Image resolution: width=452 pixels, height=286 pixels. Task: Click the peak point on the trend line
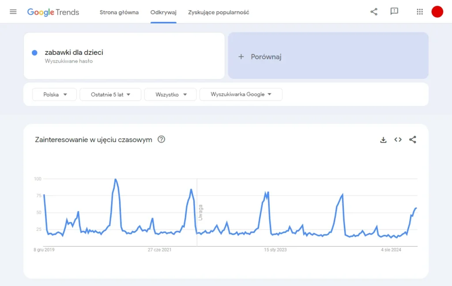[x=115, y=180]
